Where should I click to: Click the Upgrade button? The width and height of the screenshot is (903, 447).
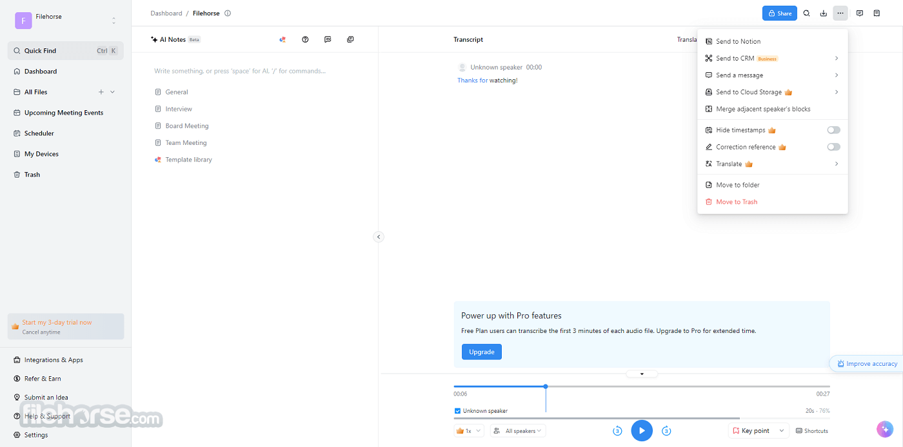(x=481, y=352)
